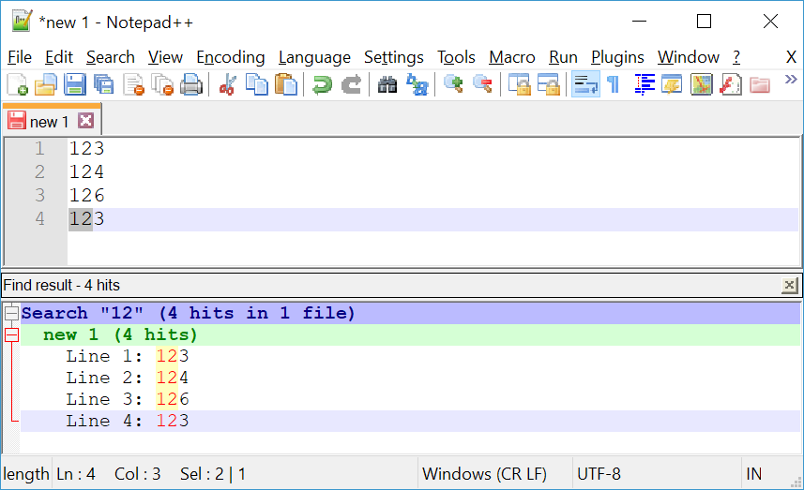Open the Function List toolbar icon
Image resolution: width=804 pixels, height=490 pixels.
pyautogui.click(x=730, y=84)
